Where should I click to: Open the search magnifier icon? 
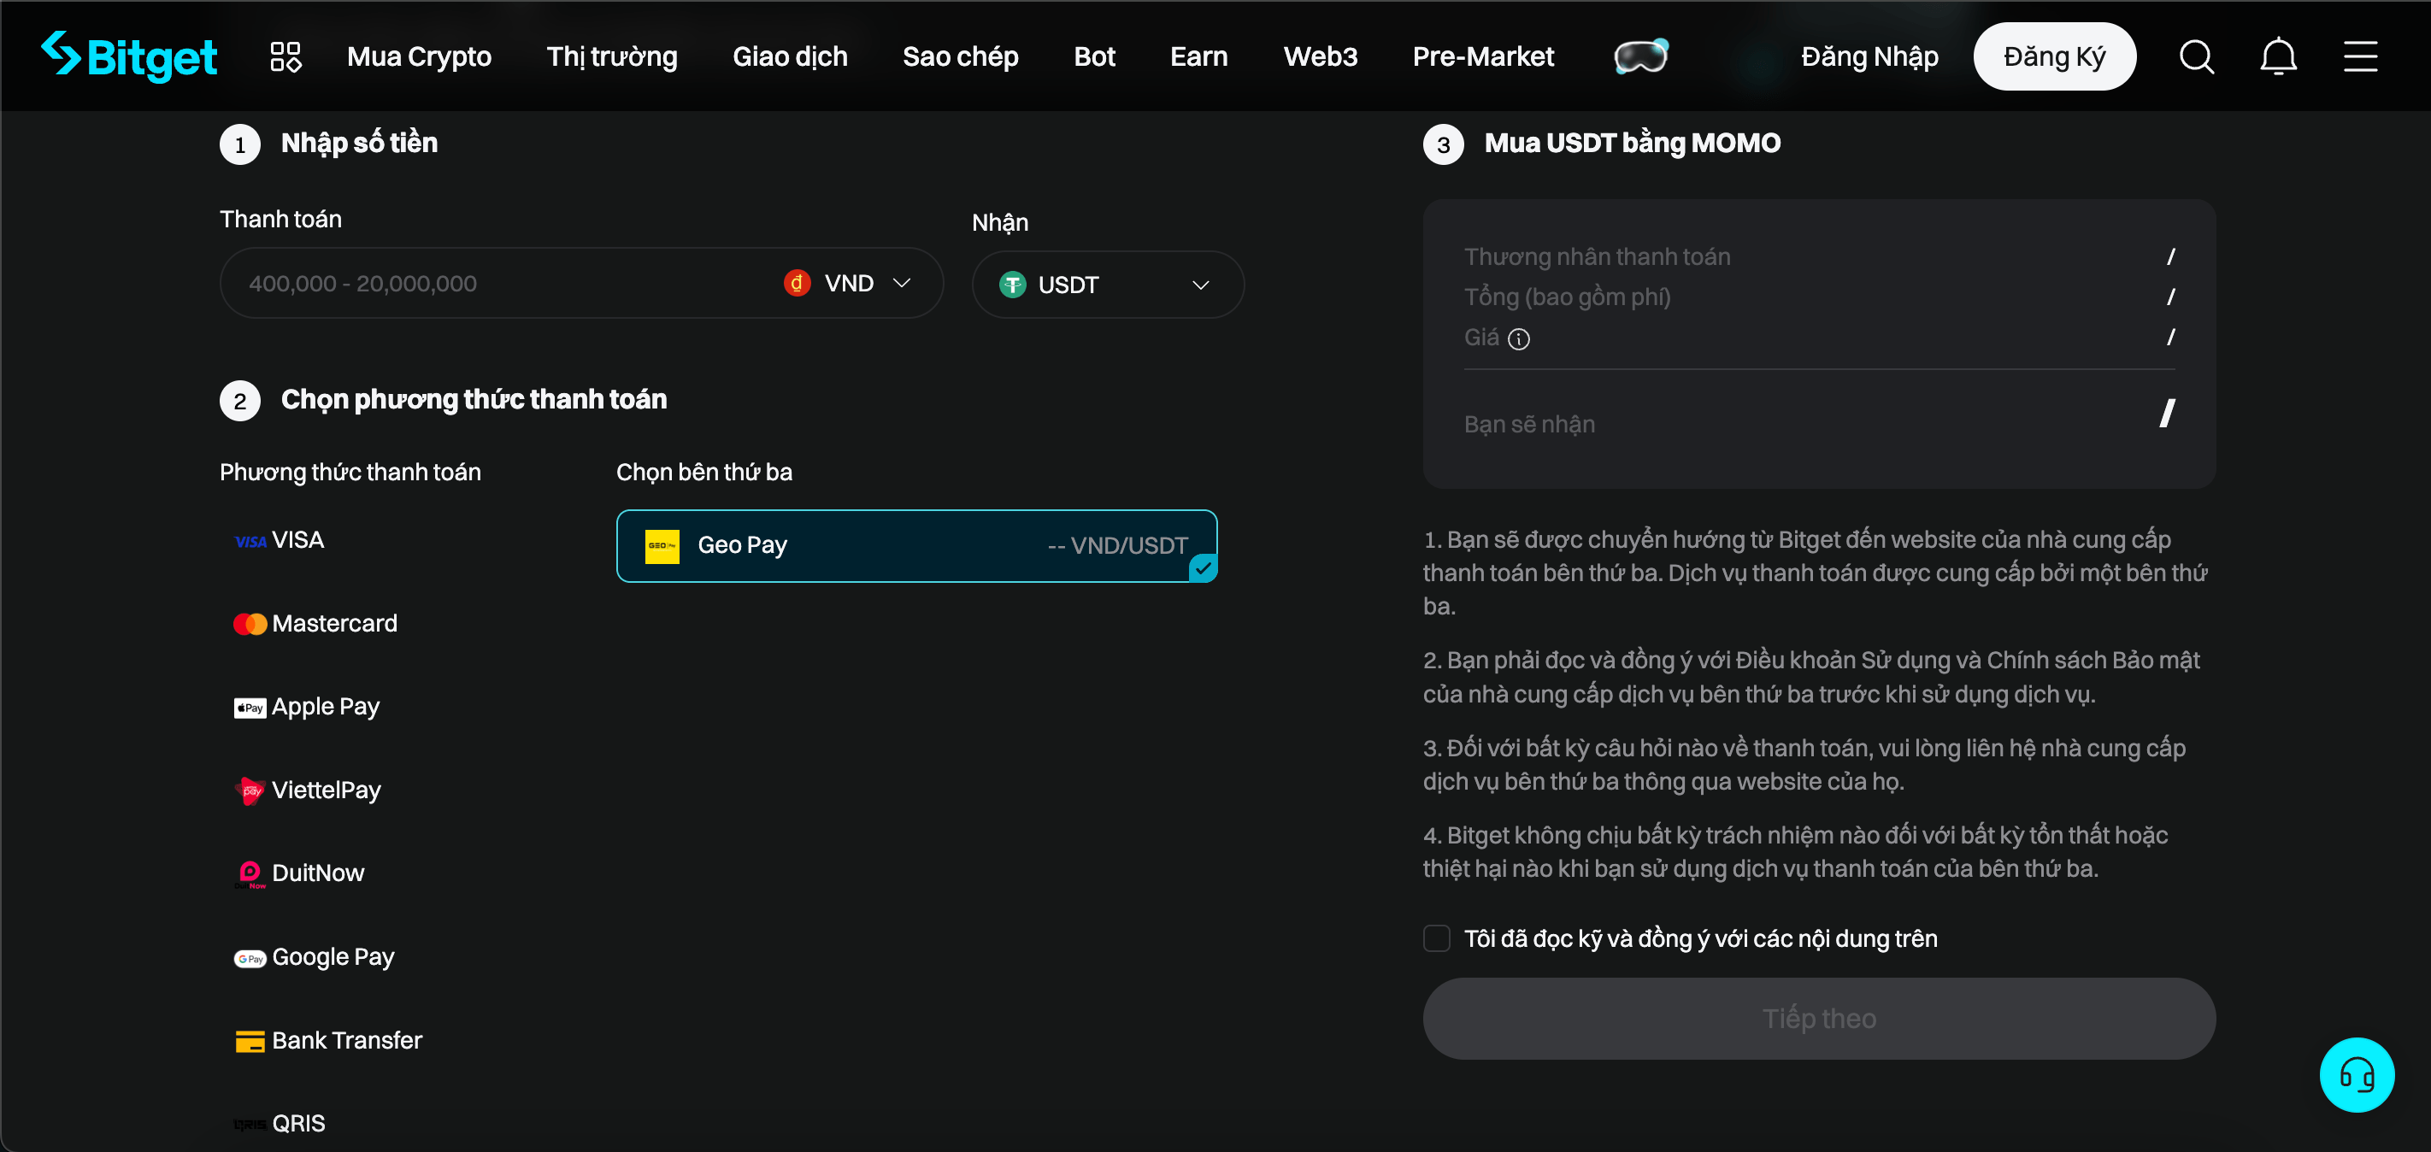2196,56
